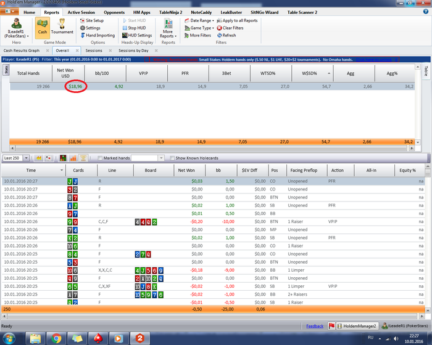
Task: Switch to Sessions by Day report tab
Action: tap(133, 51)
